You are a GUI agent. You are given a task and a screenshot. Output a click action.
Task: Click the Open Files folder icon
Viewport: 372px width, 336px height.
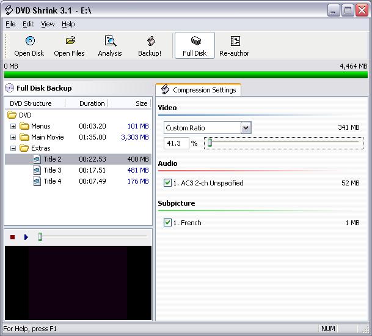(x=70, y=40)
